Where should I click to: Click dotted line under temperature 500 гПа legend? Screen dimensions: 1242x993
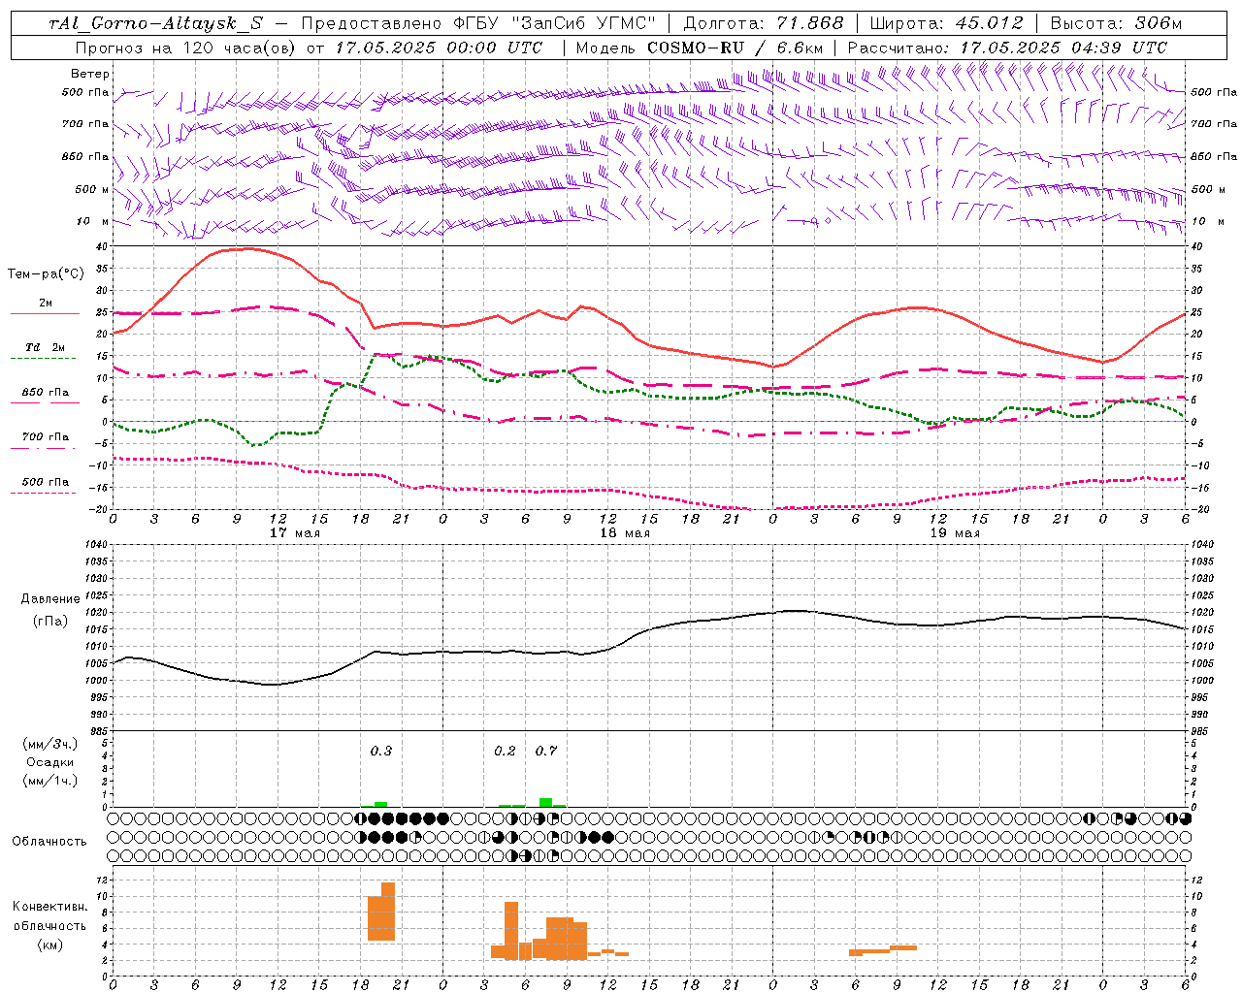(44, 494)
